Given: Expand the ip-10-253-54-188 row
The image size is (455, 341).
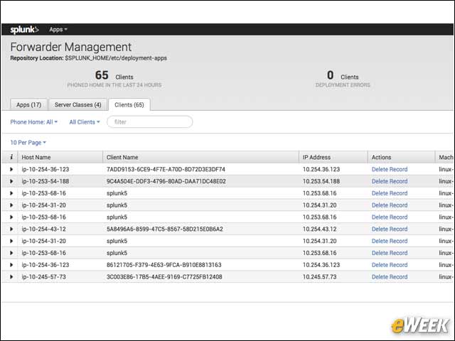Looking at the screenshot, I should point(11,181).
